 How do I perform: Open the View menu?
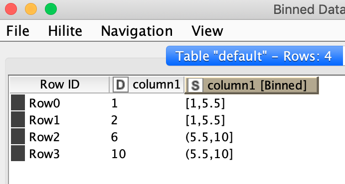pos(207,31)
